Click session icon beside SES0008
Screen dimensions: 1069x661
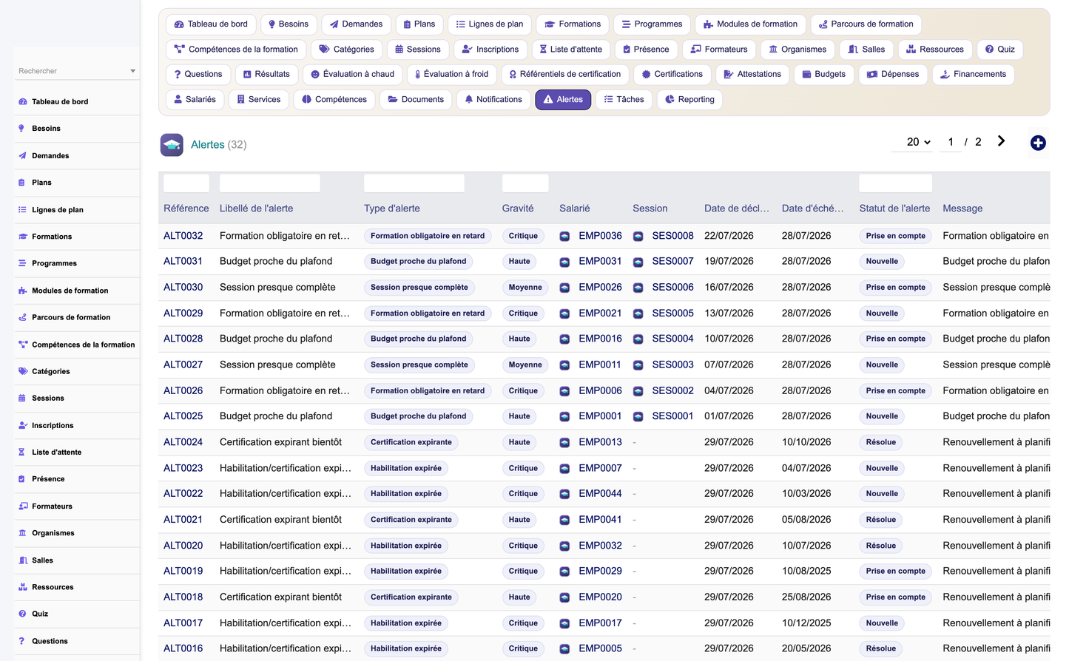[x=638, y=236]
